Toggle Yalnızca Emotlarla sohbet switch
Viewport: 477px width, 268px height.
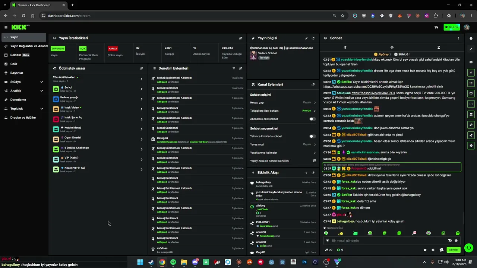tap(313, 136)
